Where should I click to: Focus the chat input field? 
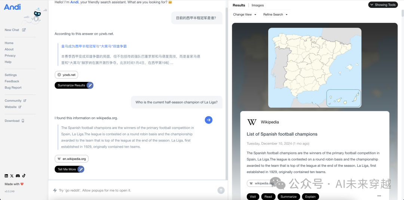137,190
